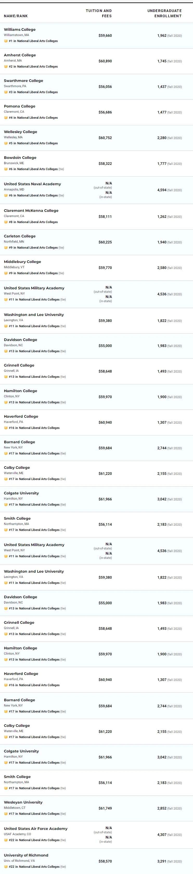Click Pomona College's #4 ranking badge icon
193x874 pixels.
(x=6, y=118)
